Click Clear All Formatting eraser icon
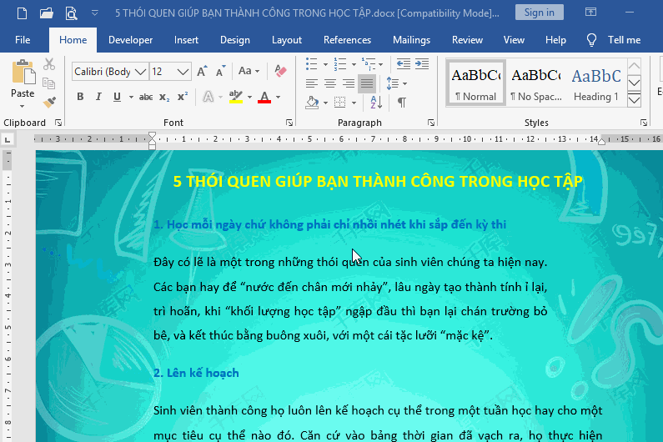Viewport: 663px width, 442px height. coord(280,71)
